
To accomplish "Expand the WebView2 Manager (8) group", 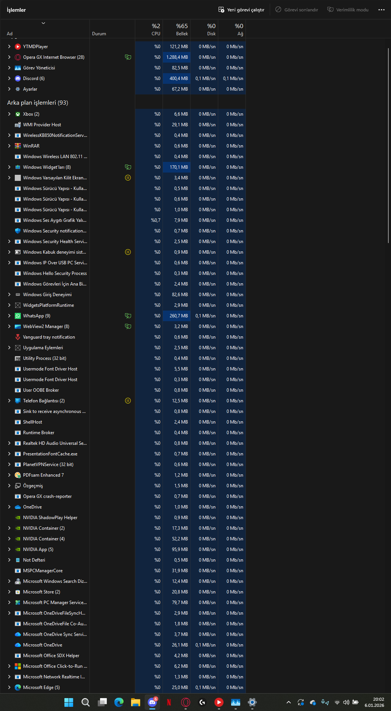I will 9,326.
